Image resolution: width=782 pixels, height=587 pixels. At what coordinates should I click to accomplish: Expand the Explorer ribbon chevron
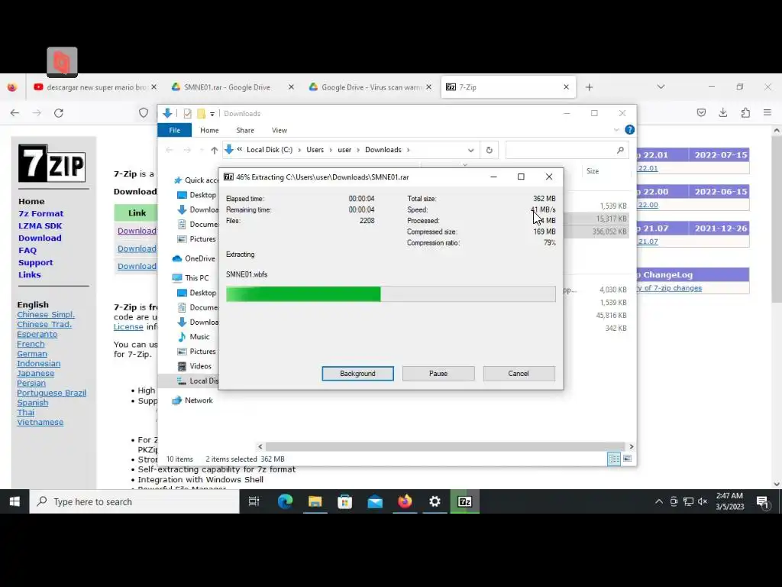pyautogui.click(x=616, y=130)
